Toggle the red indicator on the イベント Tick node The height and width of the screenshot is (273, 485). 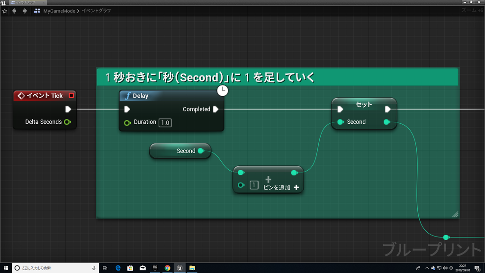(x=72, y=95)
